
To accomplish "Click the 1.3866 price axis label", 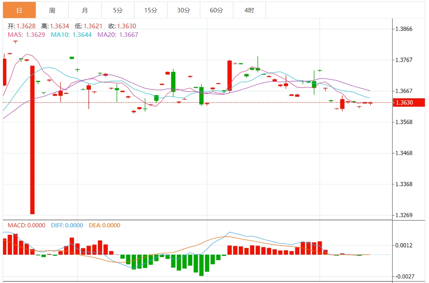I will (x=404, y=29).
